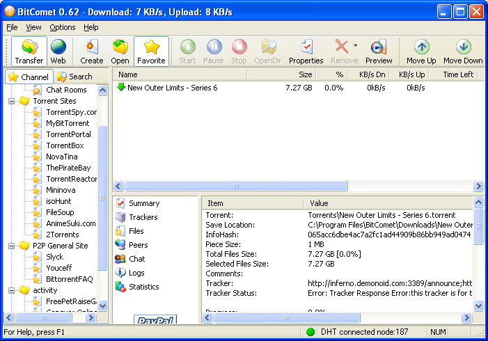Open the Web view icon
The image size is (488, 341).
coord(58,51)
